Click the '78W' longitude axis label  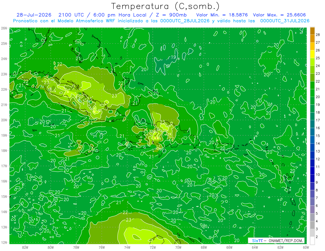(76, 247)
